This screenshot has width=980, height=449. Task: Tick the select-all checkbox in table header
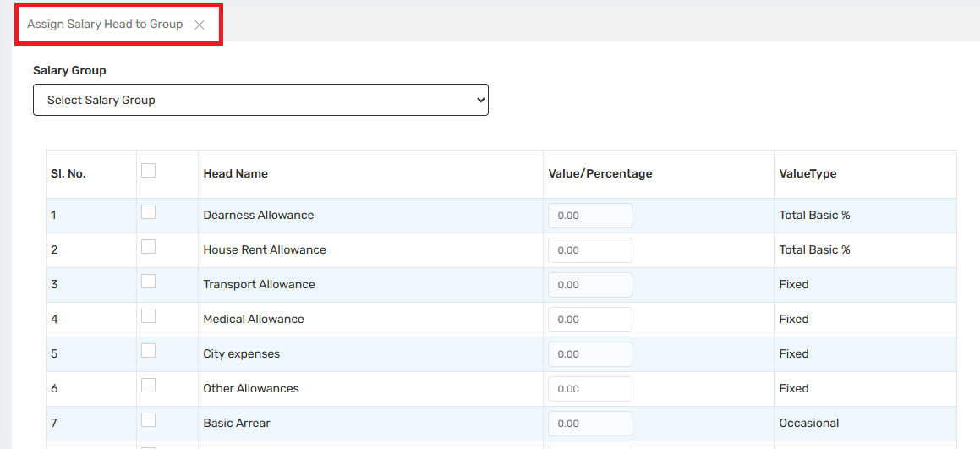148,170
